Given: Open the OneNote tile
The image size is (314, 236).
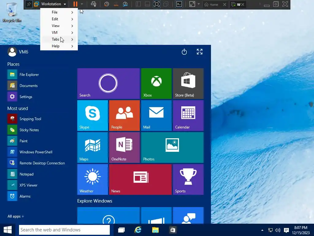Looking at the screenshot, I should pyautogui.click(x=124, y=147).
